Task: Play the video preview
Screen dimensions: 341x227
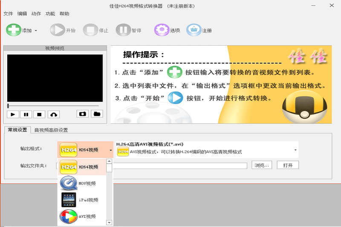Action: coord(13,115)
